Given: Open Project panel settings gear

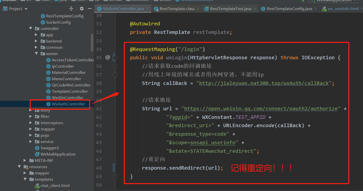Looking at the screenshot, I should pyautogui.click(x=82, y=9).
